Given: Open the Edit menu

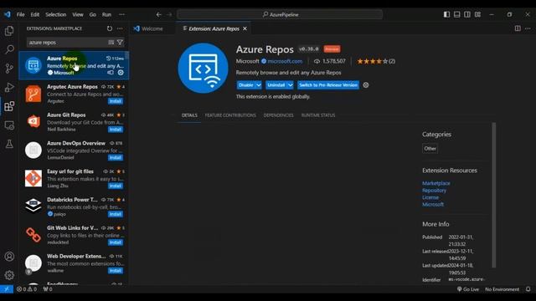Looking at the screenshot, I should point(35,15).
